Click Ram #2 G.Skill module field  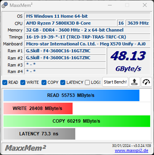coord(65,58)
